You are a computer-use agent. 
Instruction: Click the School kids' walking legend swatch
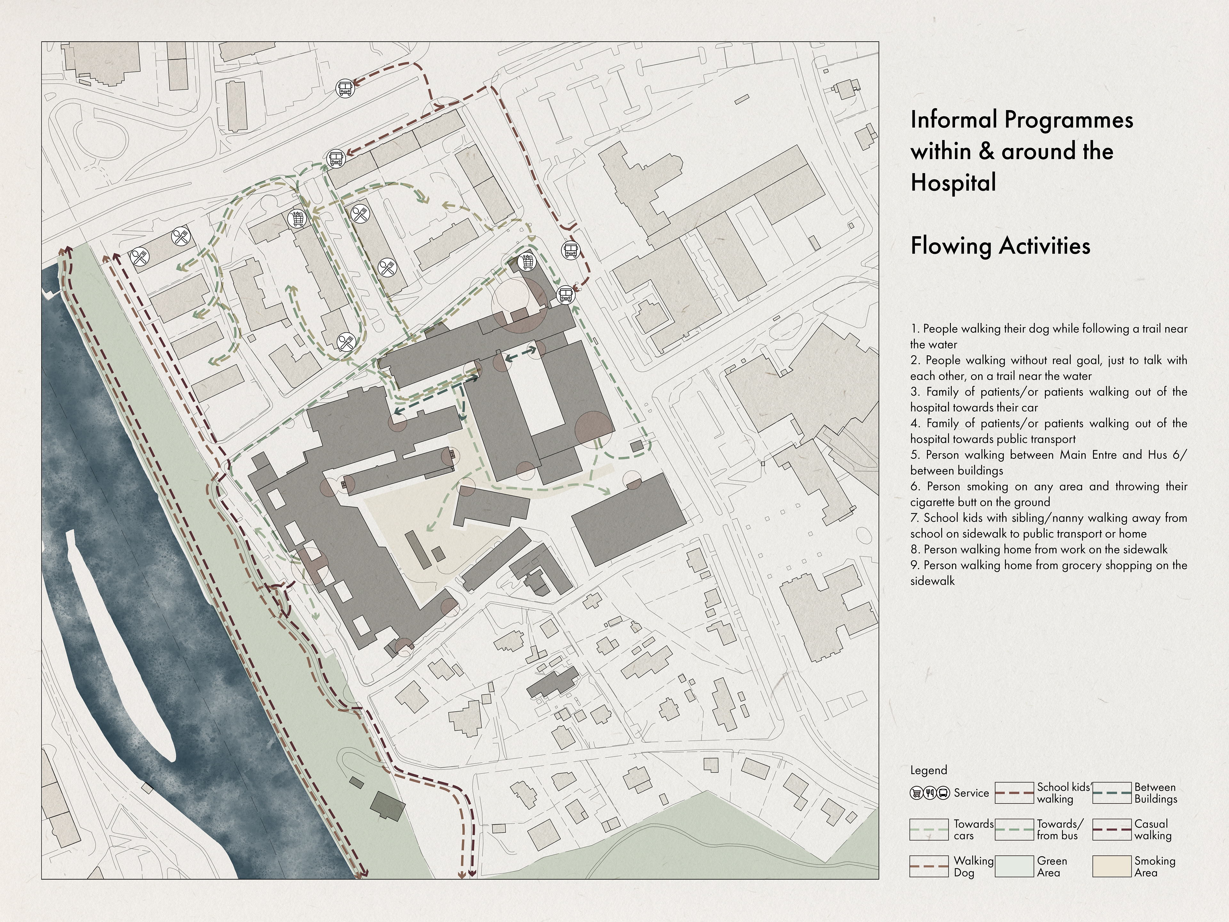[x=1015, y=793]
